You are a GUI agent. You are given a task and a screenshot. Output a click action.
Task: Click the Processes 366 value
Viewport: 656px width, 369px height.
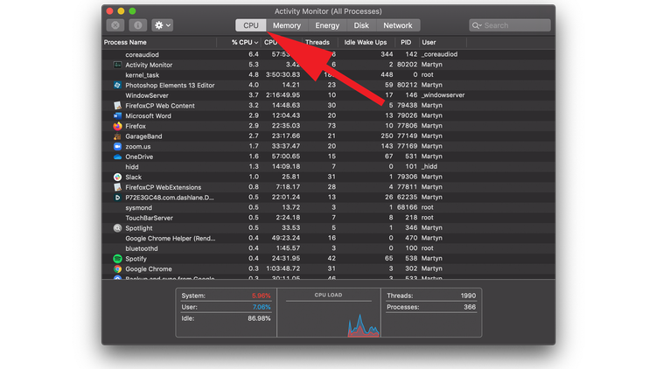click(x=470, y=307)
